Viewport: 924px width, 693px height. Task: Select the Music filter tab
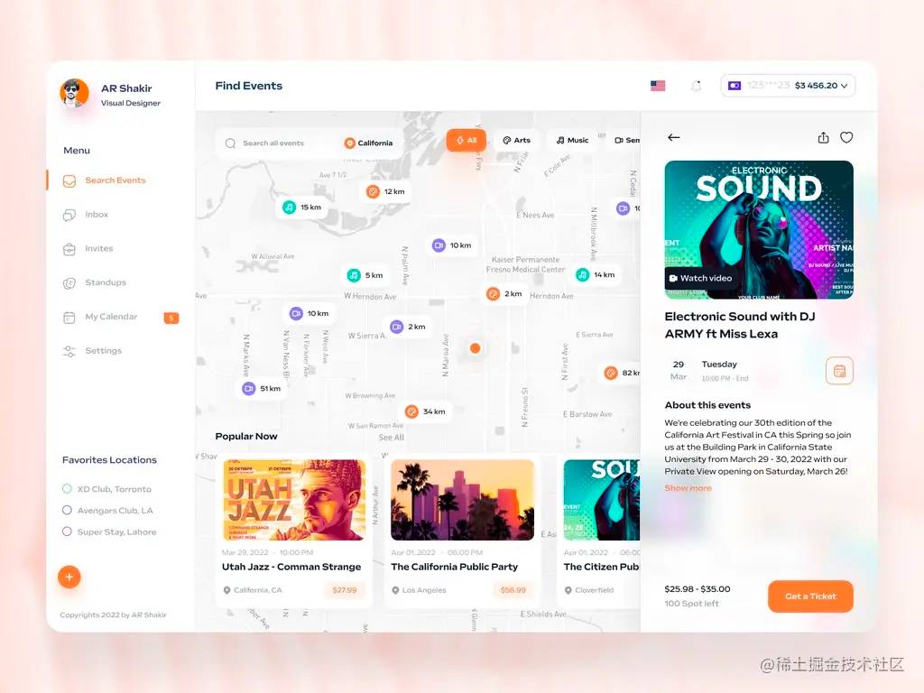[x=572, y=141]
